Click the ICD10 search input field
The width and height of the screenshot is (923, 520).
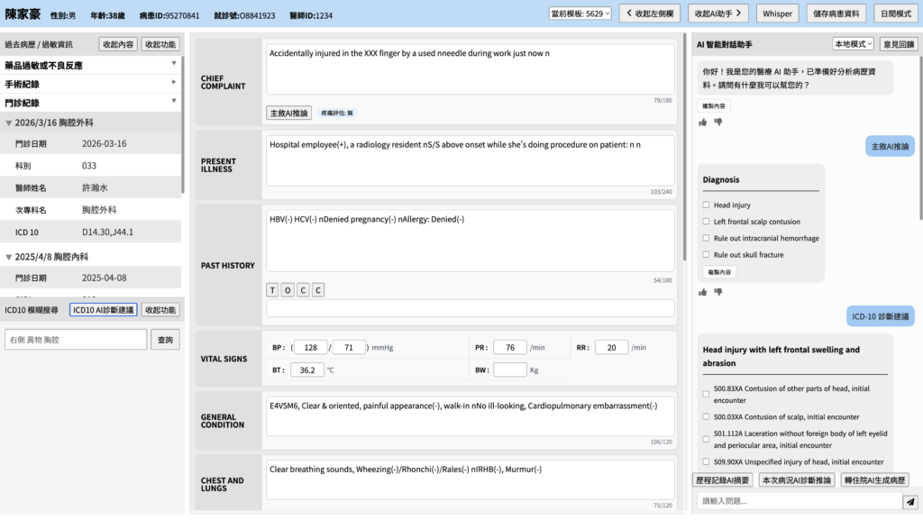click(x=76, y=340)
